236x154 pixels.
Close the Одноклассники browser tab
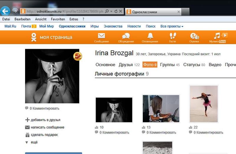click(x=178, y=12)
